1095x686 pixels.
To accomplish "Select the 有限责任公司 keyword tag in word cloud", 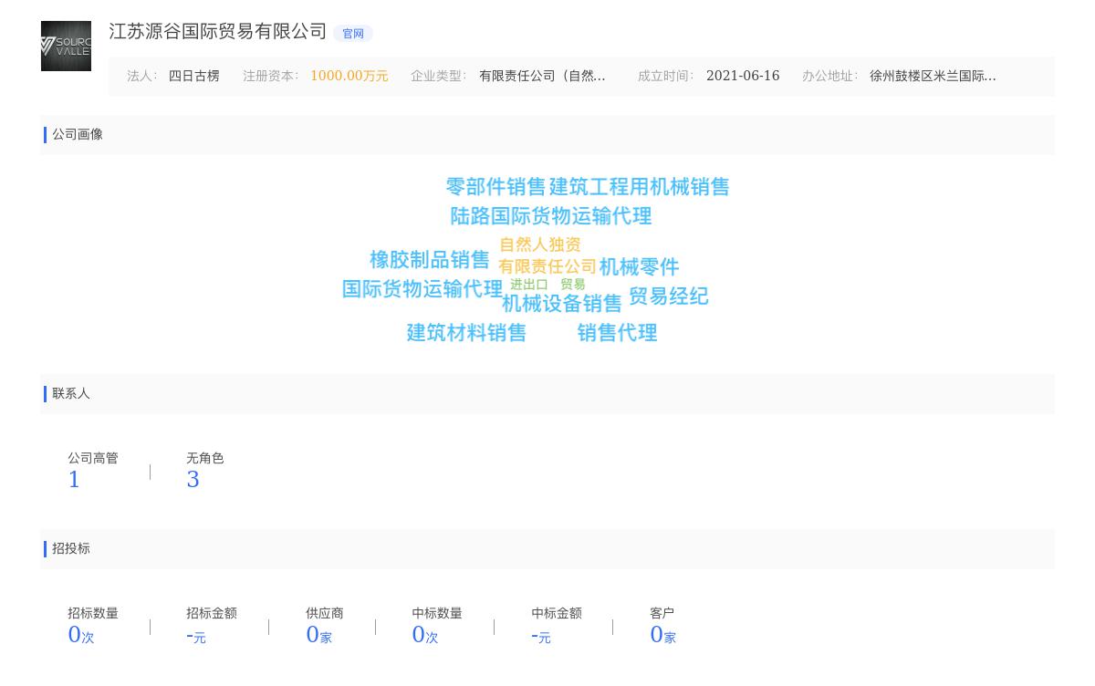I will click(x=547, y=266).
